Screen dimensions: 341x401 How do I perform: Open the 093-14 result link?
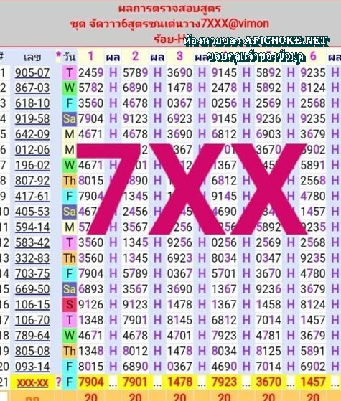coord(32,367)
